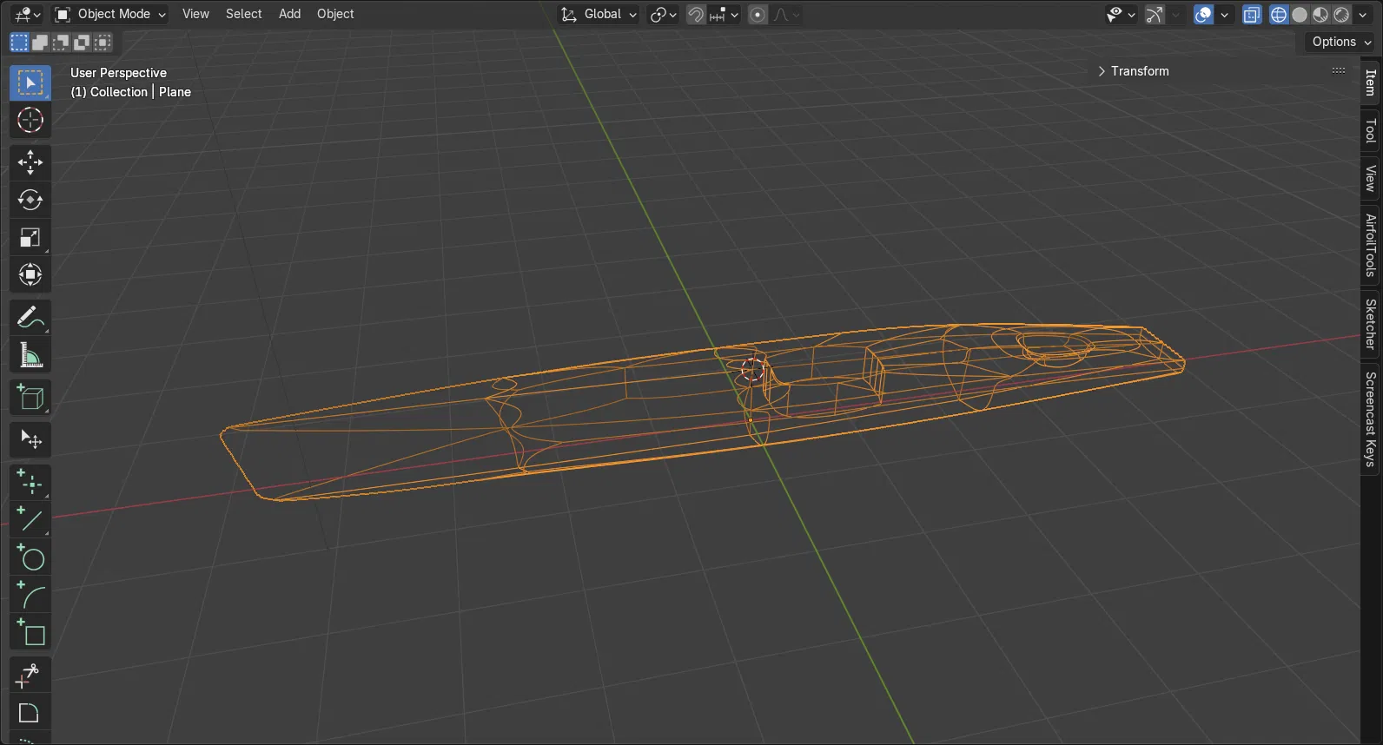
Task: Switch to the AirfoilTools sidebar tab
Action: pyautogui.click(x=1371, y=246)
